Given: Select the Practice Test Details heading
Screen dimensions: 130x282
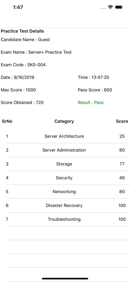Looking at the screenshot, I should pyautogui.click(x=22, y=31).
